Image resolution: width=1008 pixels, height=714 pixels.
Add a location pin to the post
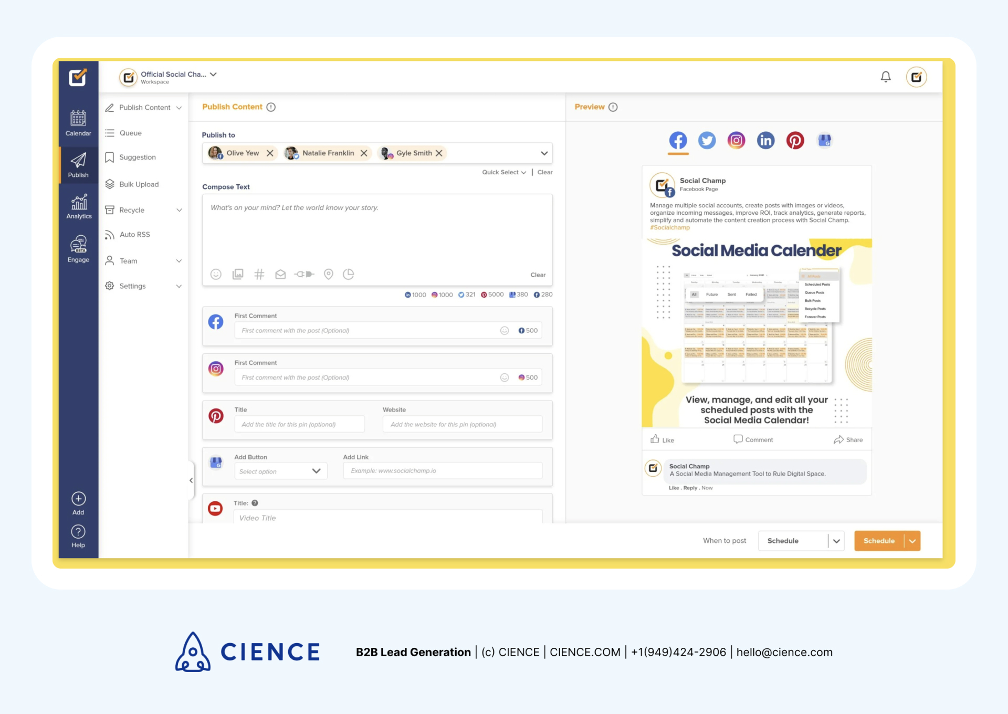point(329,274)
